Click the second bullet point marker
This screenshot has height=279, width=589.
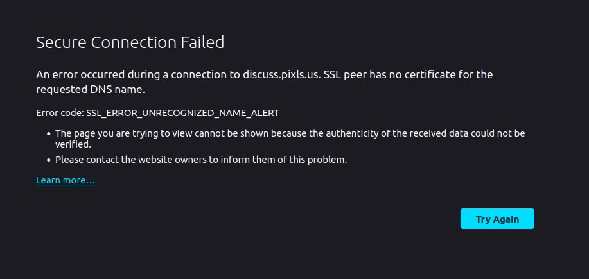pyautogui.click(x=48, y=160)
